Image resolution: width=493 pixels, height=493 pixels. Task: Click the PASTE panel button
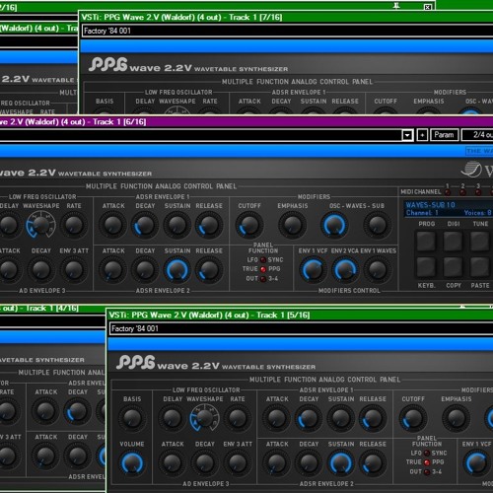[480, 266]
